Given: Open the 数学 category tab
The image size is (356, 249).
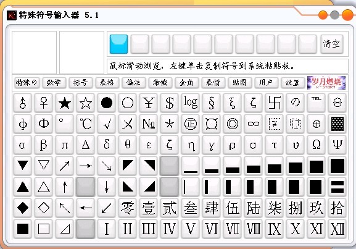Looking at the screenshot, I should pos(54,83).
